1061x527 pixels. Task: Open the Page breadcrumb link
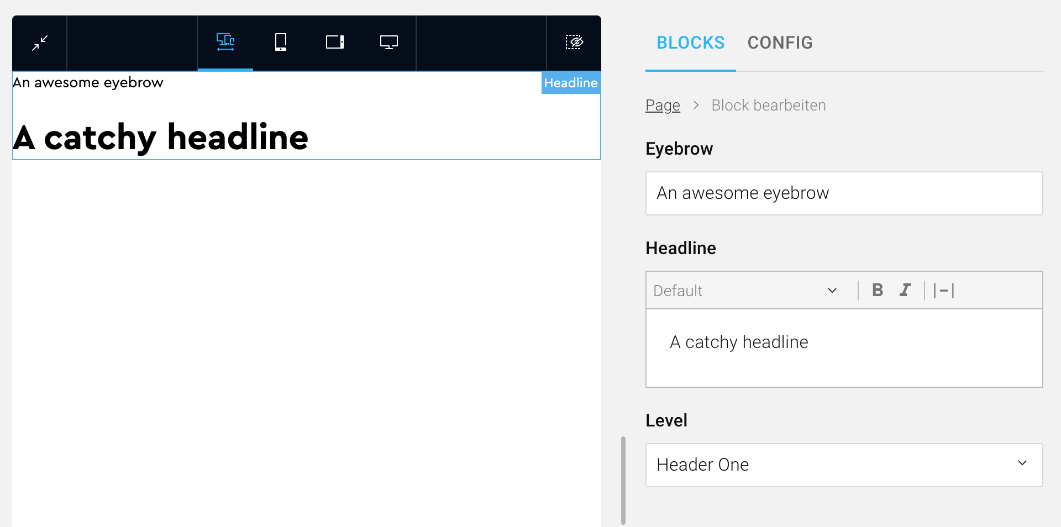[x=663, y=104]
